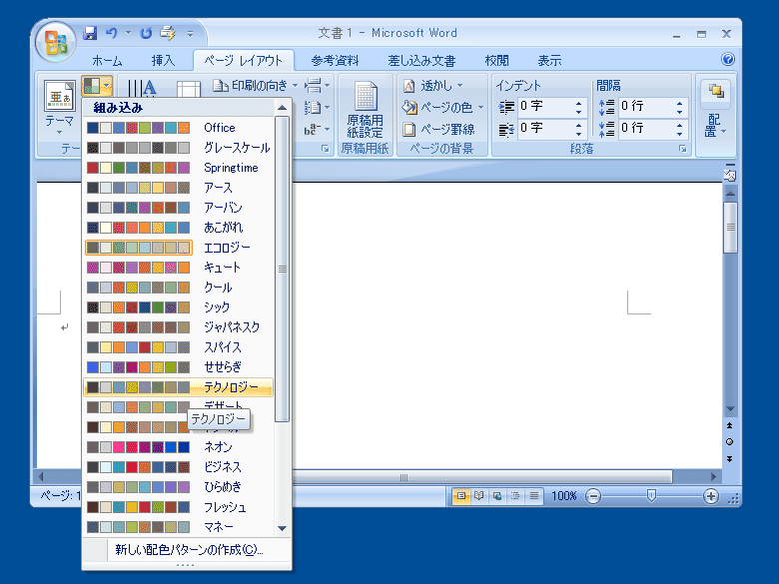Click color list scroll down arrow
This screenshot has width=779, height=584.
coord(283,528)
